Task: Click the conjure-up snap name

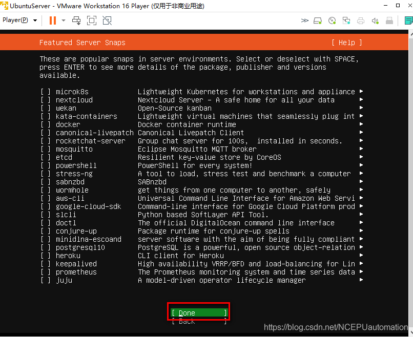Action: [76, 231]
